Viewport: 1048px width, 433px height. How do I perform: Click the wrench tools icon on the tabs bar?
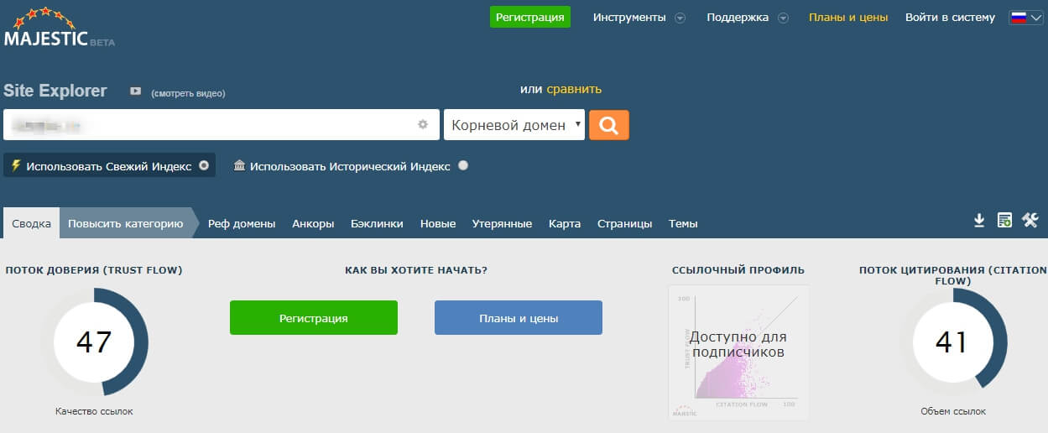(x=1030, y=221)
